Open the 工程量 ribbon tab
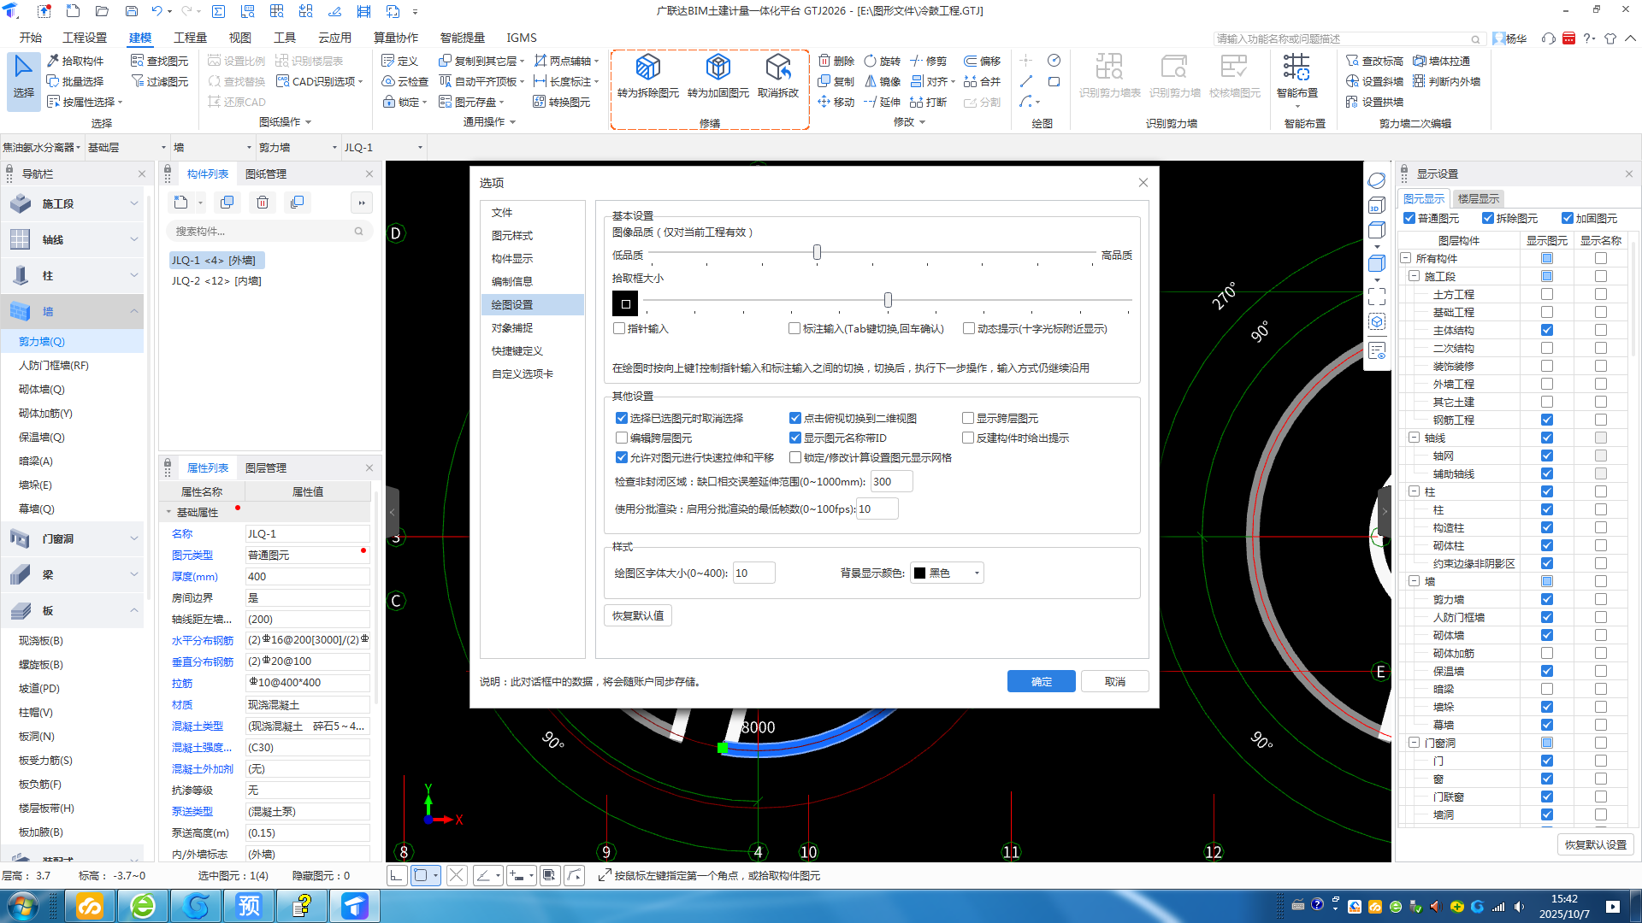1642x923 pixels. point(190,38)
